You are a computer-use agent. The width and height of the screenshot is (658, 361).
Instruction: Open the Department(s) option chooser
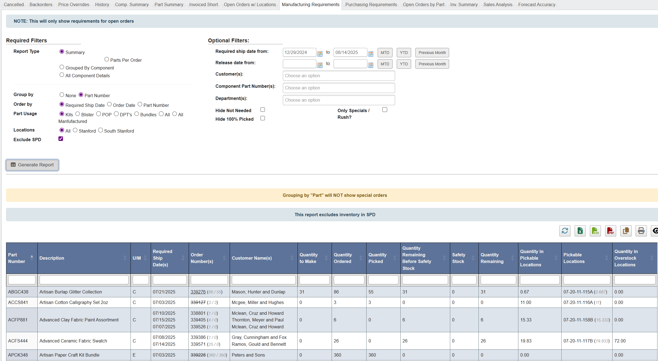pyautogui.click(x=339, y=100)
